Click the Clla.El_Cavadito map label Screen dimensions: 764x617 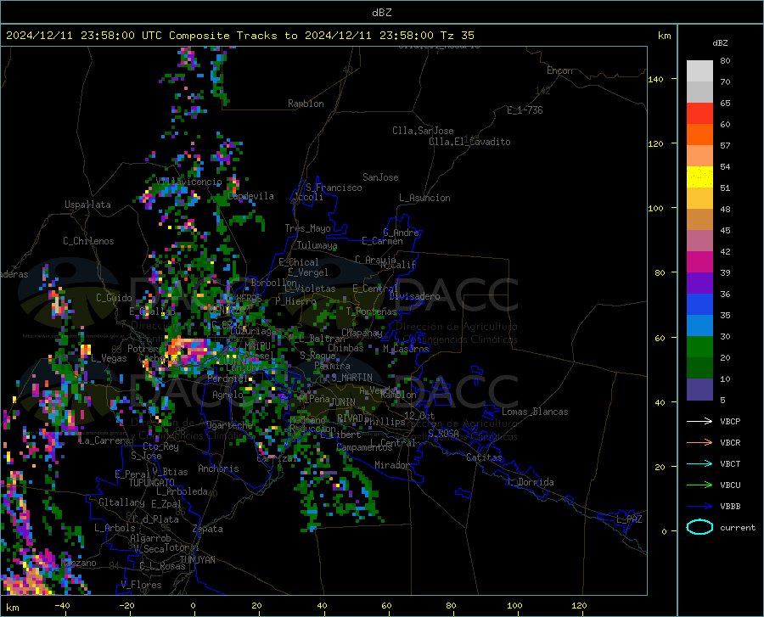(x=469, y=142)
